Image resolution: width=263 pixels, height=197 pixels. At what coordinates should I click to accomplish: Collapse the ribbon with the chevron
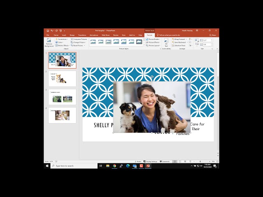point(217,49)
